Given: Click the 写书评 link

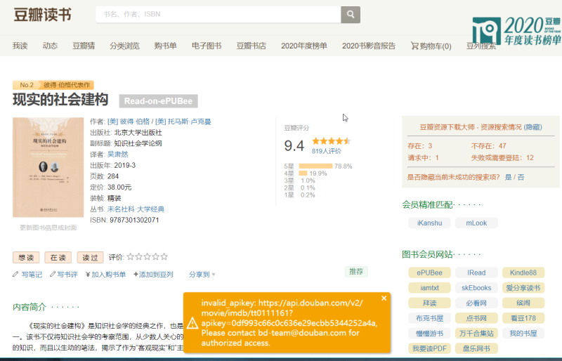Looking at the screenshot, I should pos(67,275).
